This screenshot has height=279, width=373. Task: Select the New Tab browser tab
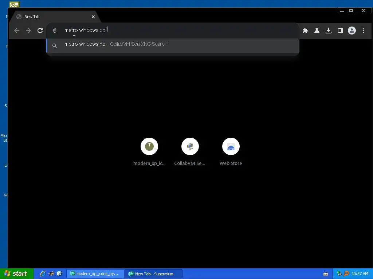(55, 17)
